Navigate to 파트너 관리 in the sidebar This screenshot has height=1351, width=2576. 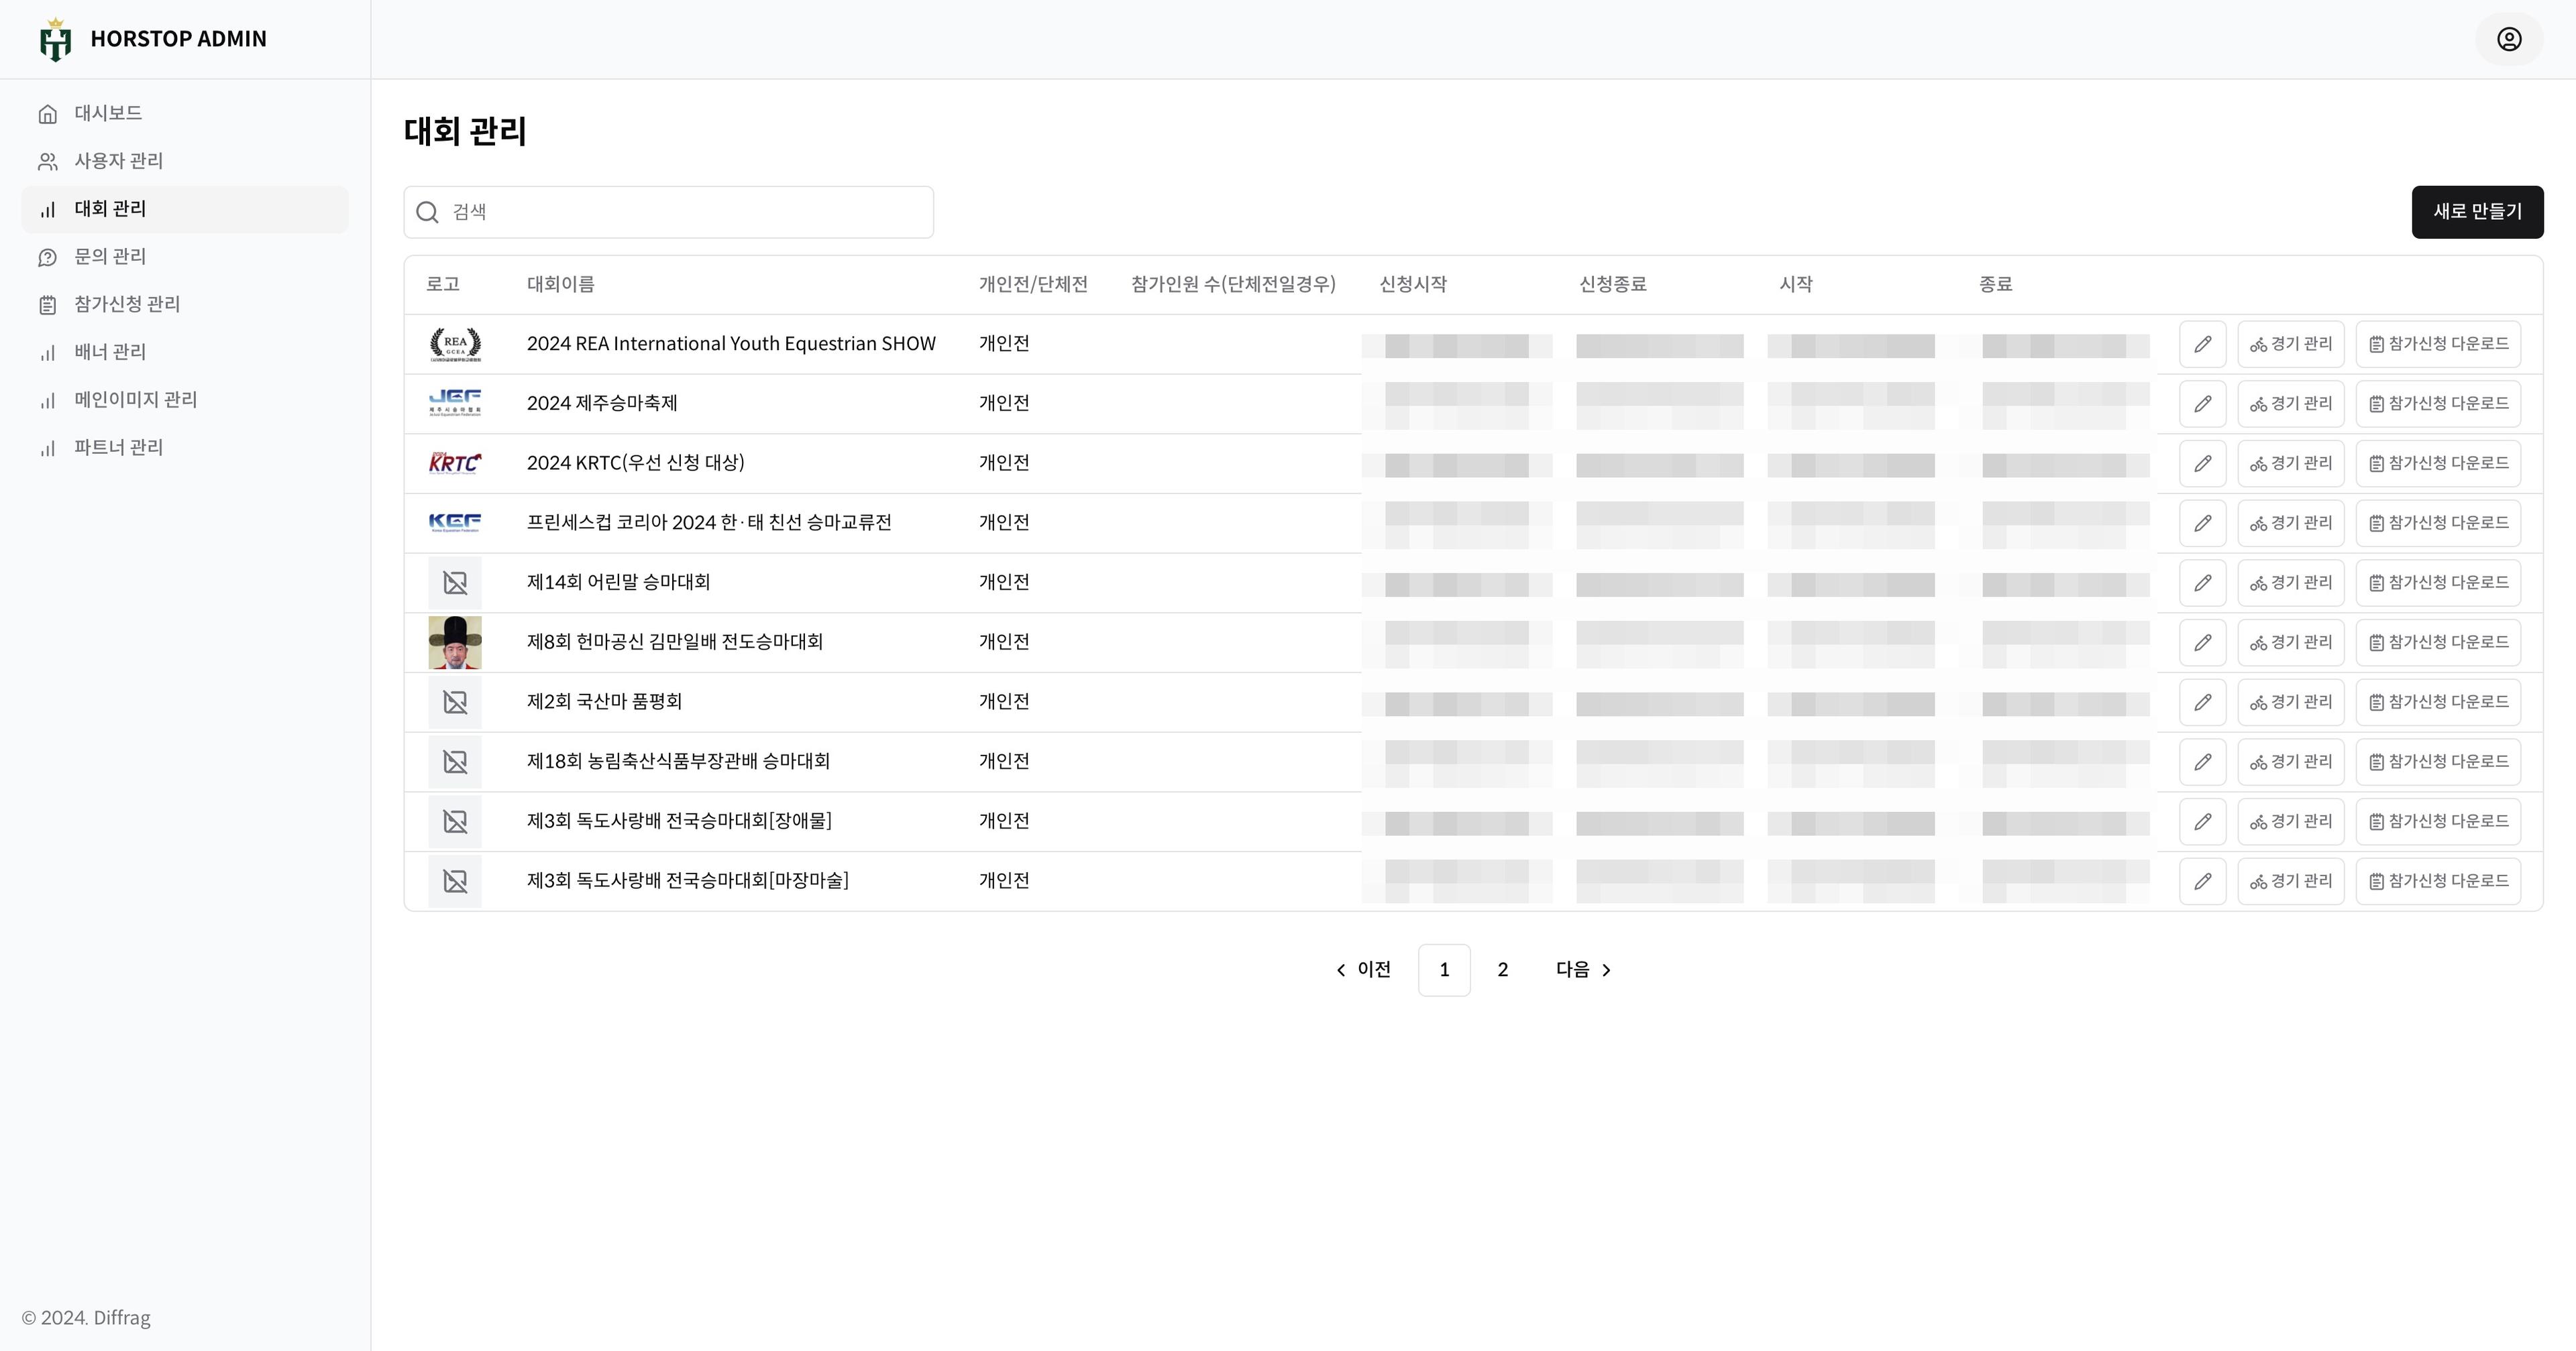click(118, 448)
